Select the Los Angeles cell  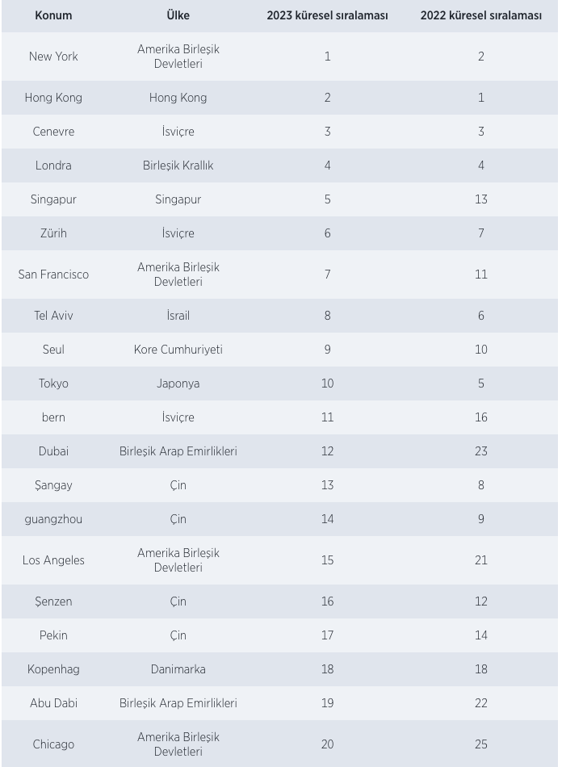click(x=53, y=560)
